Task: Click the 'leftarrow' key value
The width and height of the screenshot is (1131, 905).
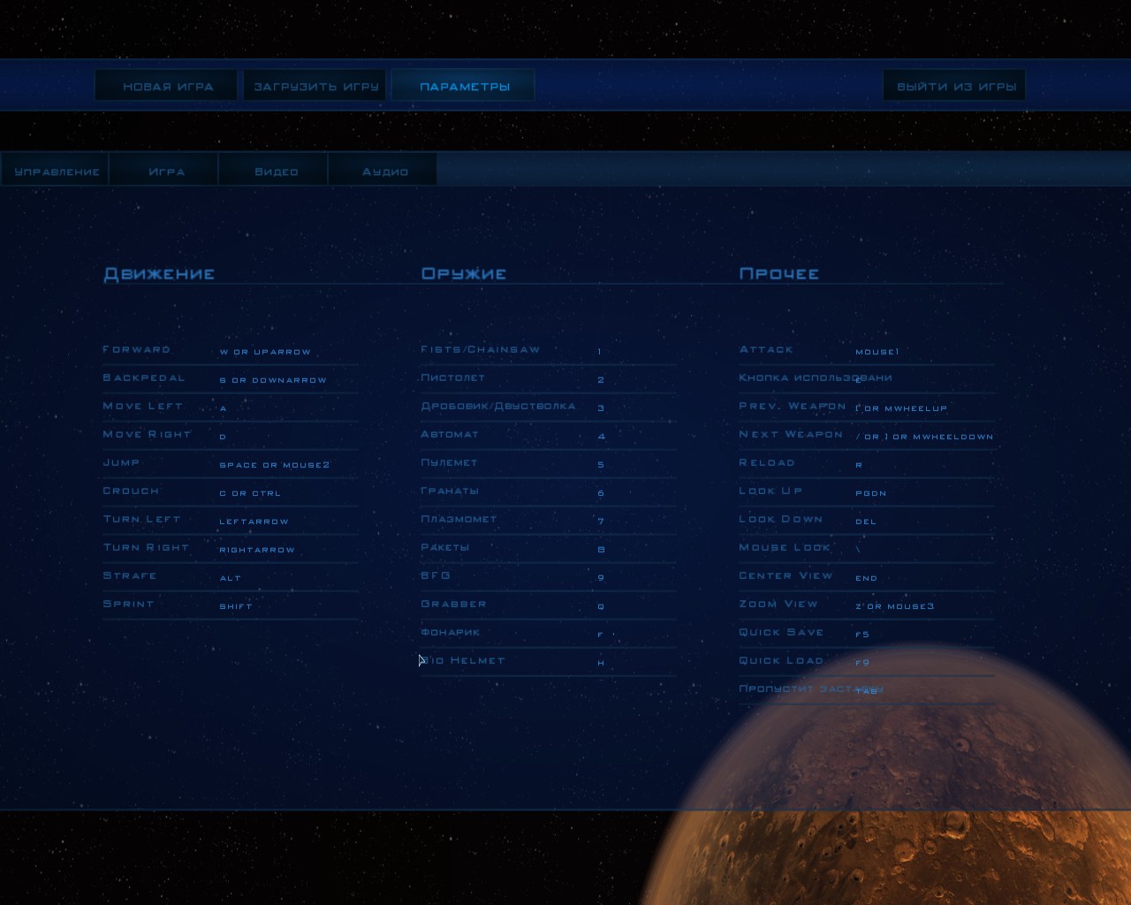Action: click(254, 521)
